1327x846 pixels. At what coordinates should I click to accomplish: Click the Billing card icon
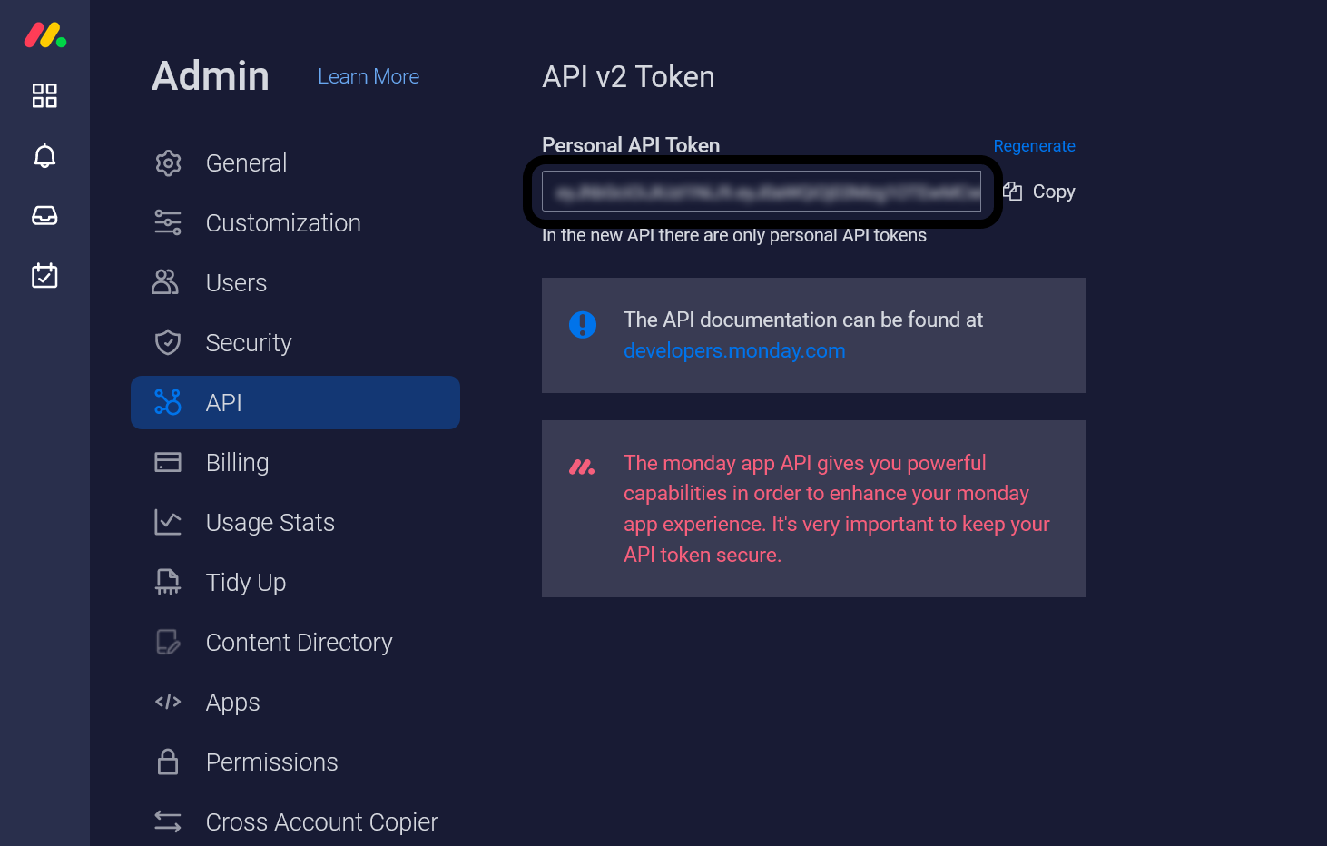coord(168,462)
